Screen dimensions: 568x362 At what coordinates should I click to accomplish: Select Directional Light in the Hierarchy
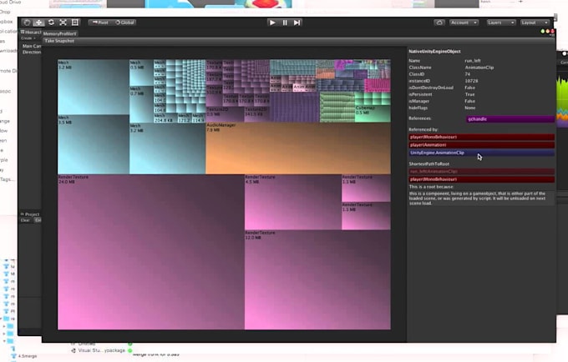[32, 52]
